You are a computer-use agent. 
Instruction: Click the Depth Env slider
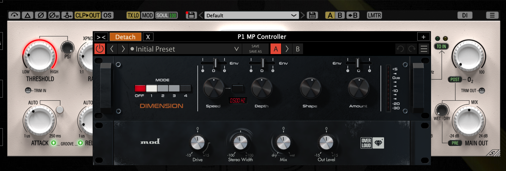tap(262, 63)
